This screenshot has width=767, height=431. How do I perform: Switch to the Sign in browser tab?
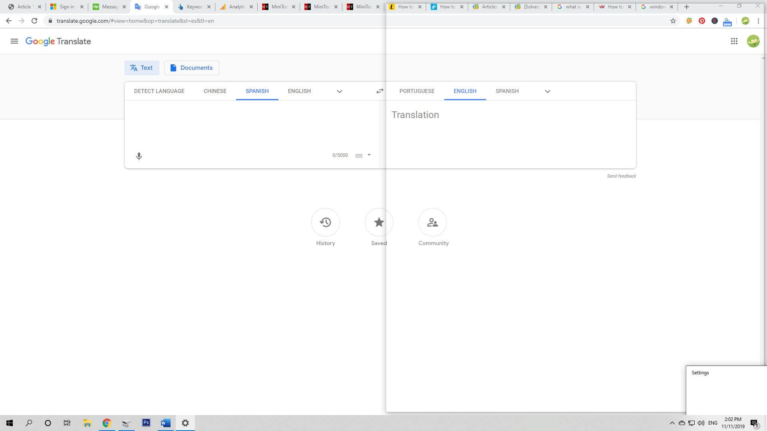point(67,7)
